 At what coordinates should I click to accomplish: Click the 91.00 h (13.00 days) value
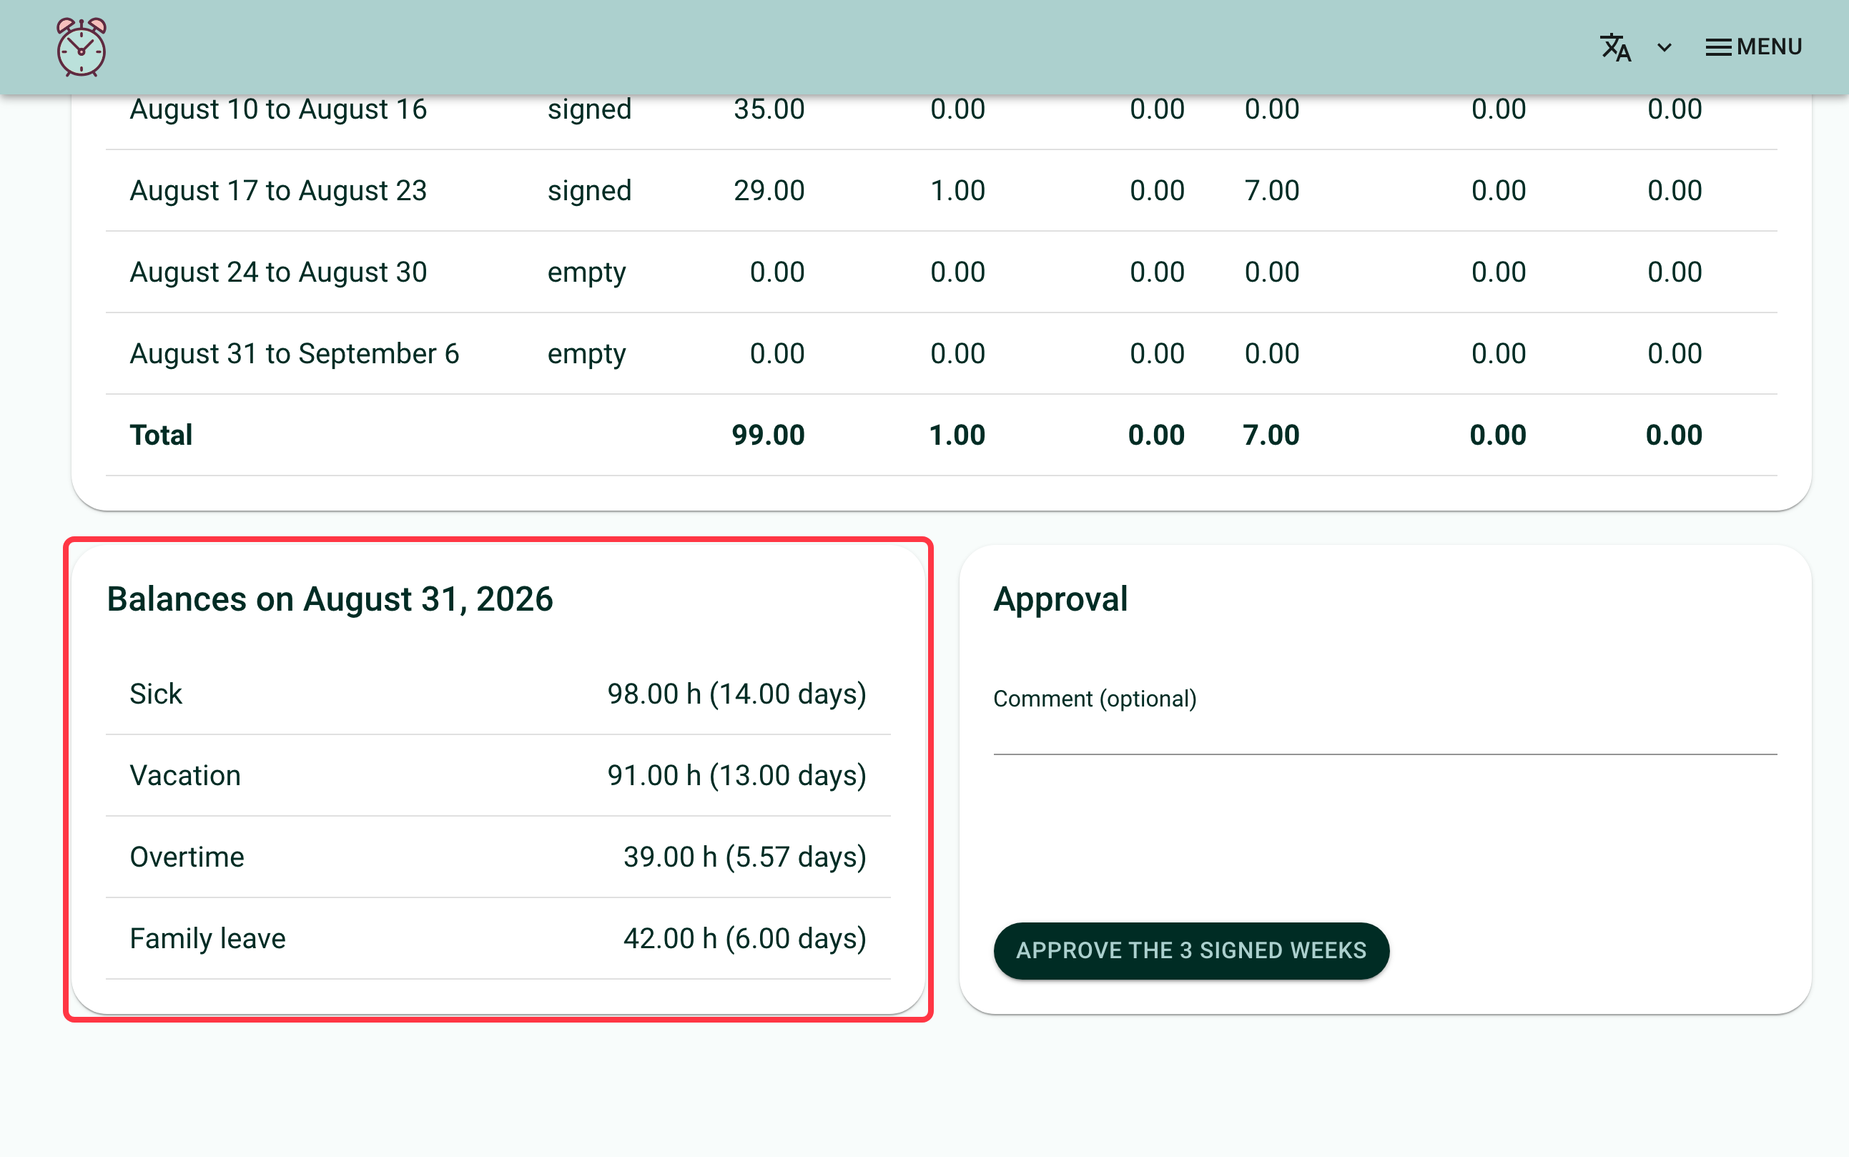[736, 777]
